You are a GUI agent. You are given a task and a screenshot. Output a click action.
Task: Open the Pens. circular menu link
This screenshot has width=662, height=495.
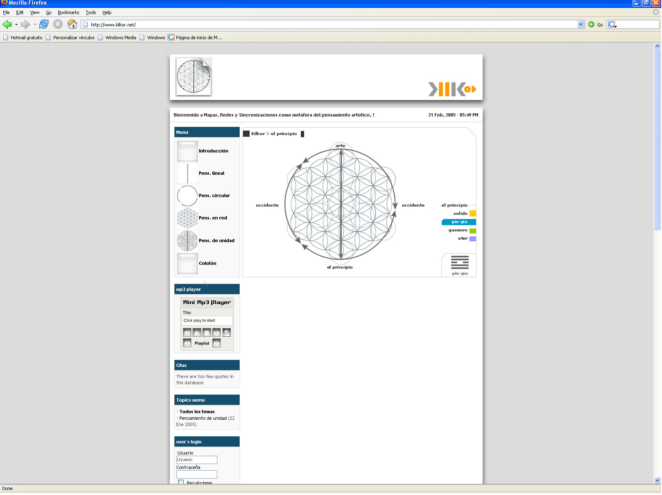click(214, 196)
